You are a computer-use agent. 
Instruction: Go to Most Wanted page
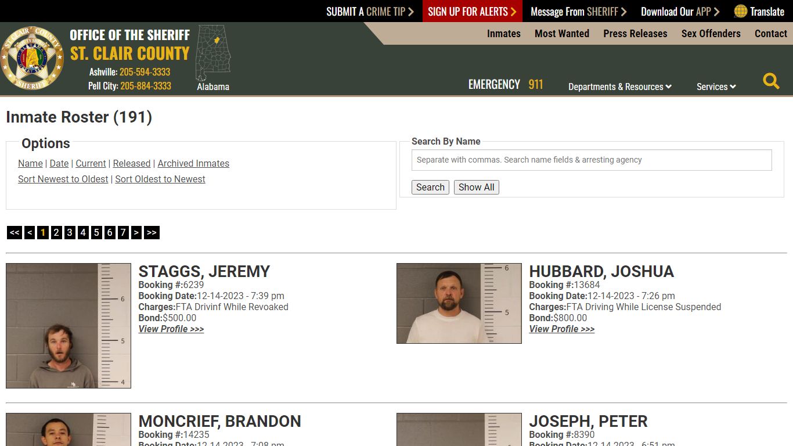(x=562, y=34)
